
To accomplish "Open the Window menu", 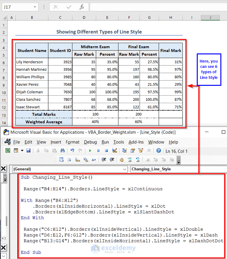I will 156,142.
